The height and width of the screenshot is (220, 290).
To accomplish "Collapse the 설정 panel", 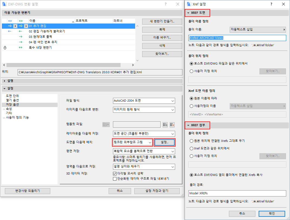I will click(5, 89).
